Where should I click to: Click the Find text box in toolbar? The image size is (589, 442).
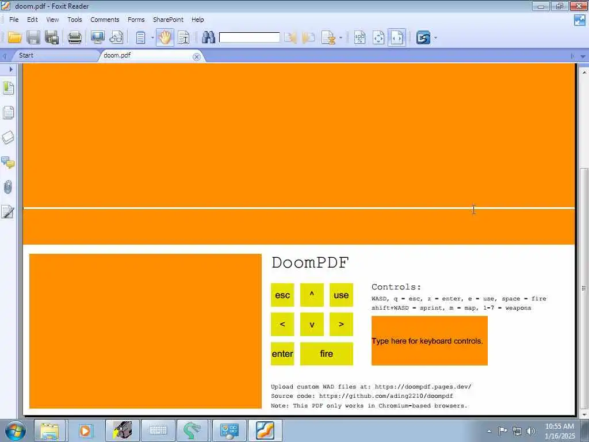(x=250, y=37)
